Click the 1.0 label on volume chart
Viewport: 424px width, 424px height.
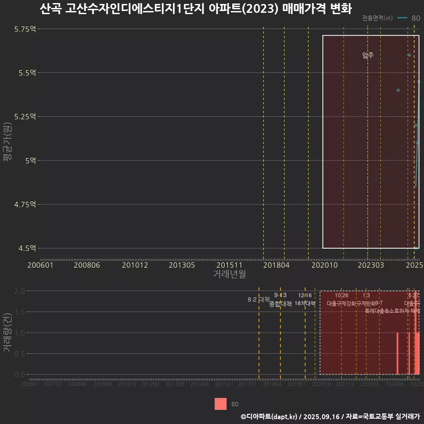pos(19,333)
